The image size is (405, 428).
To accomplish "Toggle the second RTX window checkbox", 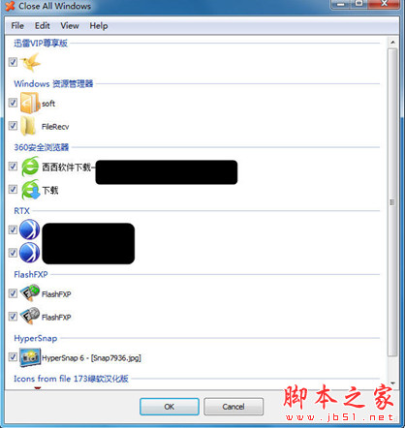I will pos(13,253).
